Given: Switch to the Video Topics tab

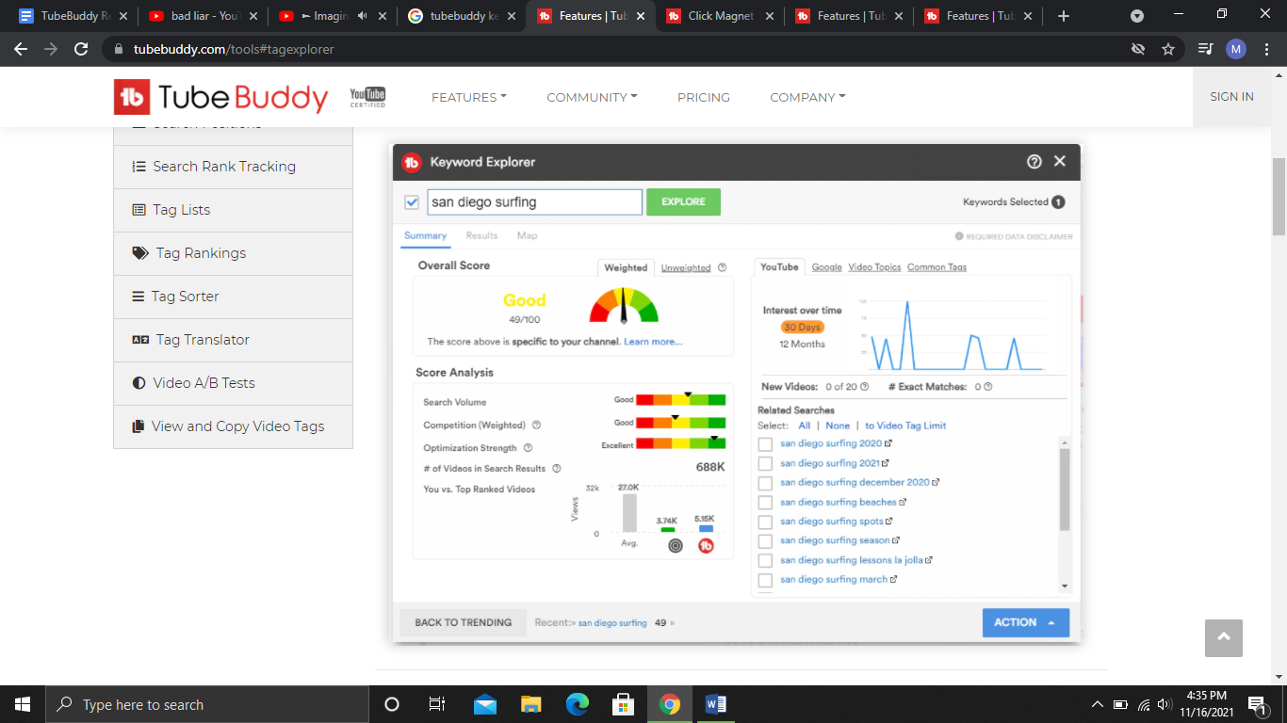Looking at the screenshot, I should click(x=874, y=267).
